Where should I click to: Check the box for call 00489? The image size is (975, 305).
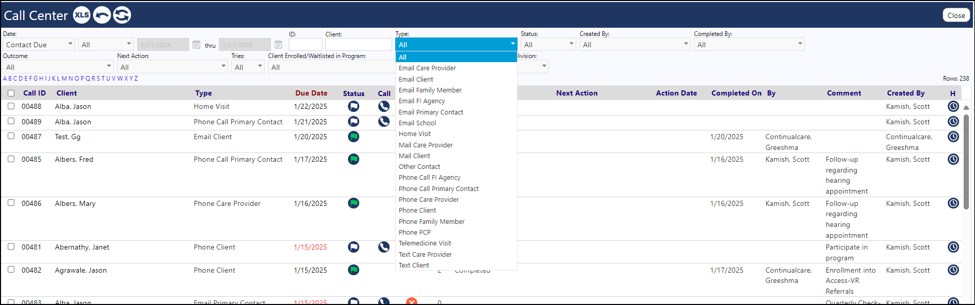(x=11, y=121)
